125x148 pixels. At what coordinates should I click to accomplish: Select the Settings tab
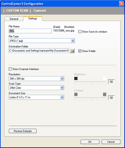(x=33, y=18)
